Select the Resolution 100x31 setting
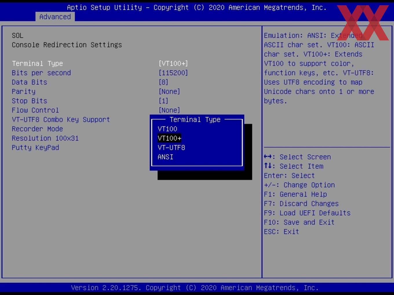Viewport: 394px width, 295px height. (45, 138)
